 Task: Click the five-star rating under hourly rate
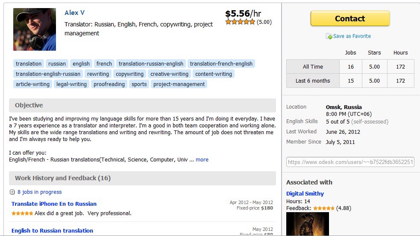pyautogui.click(x=240, y=22)
